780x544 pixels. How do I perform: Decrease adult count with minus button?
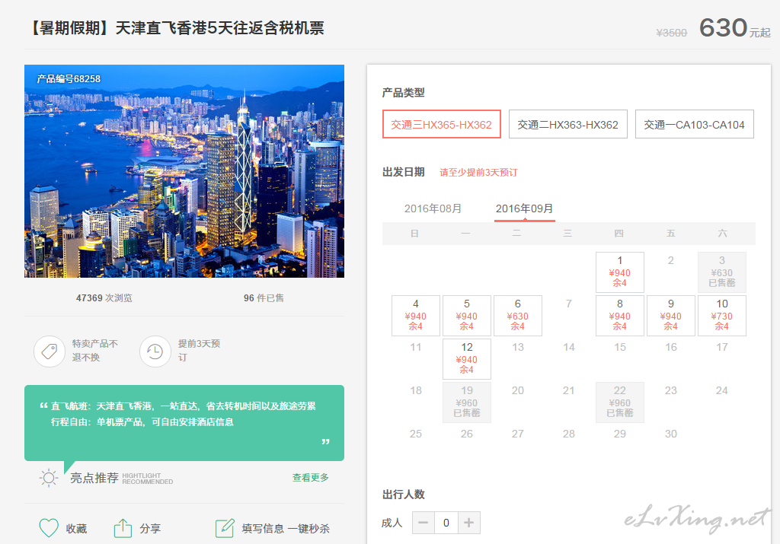point(424,523)
